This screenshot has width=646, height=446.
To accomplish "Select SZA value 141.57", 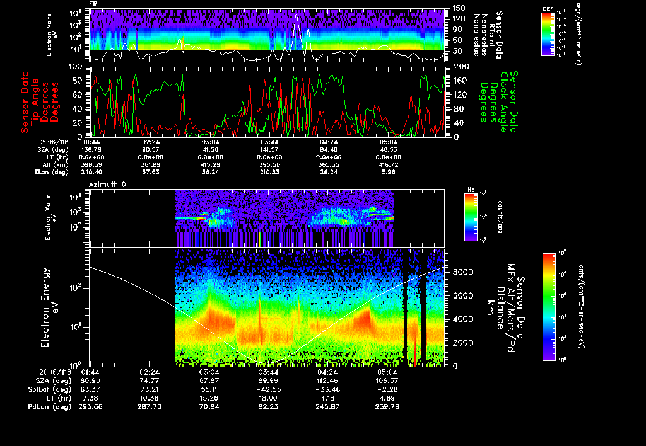I will pos(269,150).
